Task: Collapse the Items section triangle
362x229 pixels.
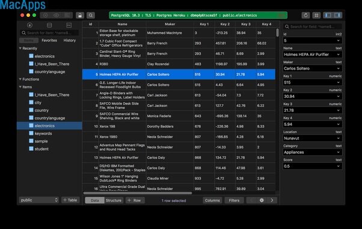Action: coord(20,87)
